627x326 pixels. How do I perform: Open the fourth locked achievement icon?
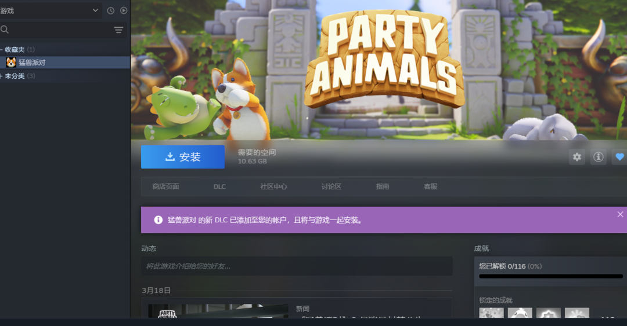(x=577, y=313)
